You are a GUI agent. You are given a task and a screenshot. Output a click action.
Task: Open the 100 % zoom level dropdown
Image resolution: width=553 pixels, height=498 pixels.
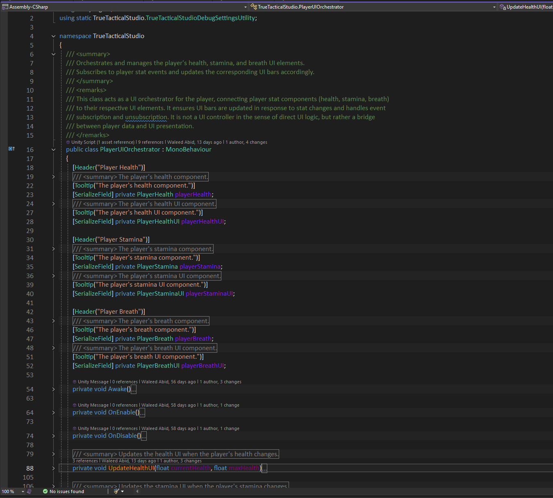[23, 491]
